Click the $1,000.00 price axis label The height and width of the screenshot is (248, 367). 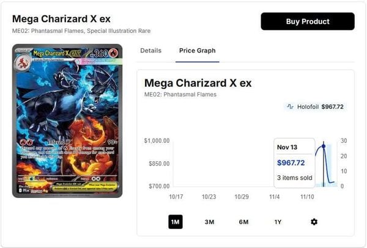click(x=157, y=141)
